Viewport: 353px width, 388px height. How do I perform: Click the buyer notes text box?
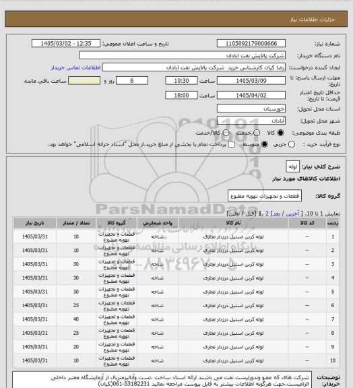pyautogui.click(x=162, y=380)
